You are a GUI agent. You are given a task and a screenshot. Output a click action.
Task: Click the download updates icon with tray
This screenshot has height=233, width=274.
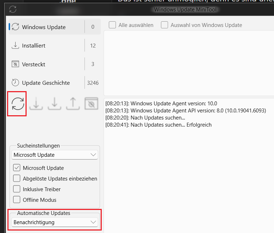36,104
